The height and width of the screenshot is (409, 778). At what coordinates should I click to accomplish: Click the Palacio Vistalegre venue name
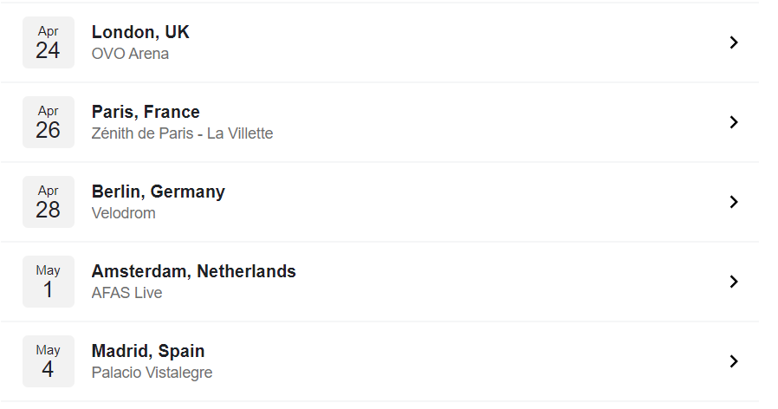152,373
